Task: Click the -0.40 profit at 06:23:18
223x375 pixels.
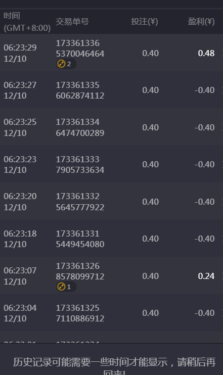Action: coord(205,239)
